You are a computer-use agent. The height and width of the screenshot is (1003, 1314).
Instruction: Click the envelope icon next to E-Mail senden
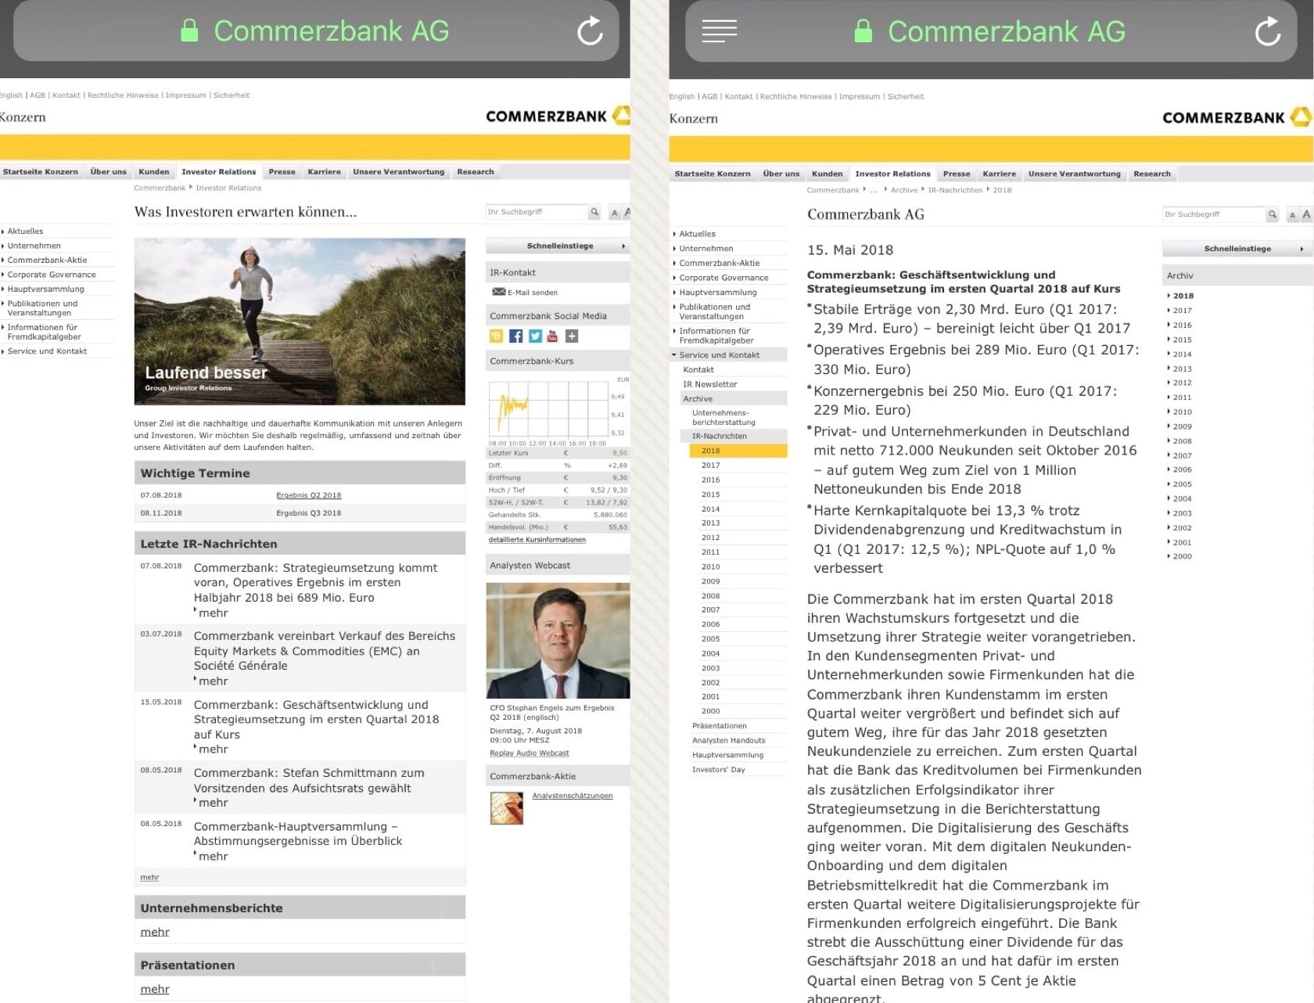pyautogui.click(x=498, y=292)
